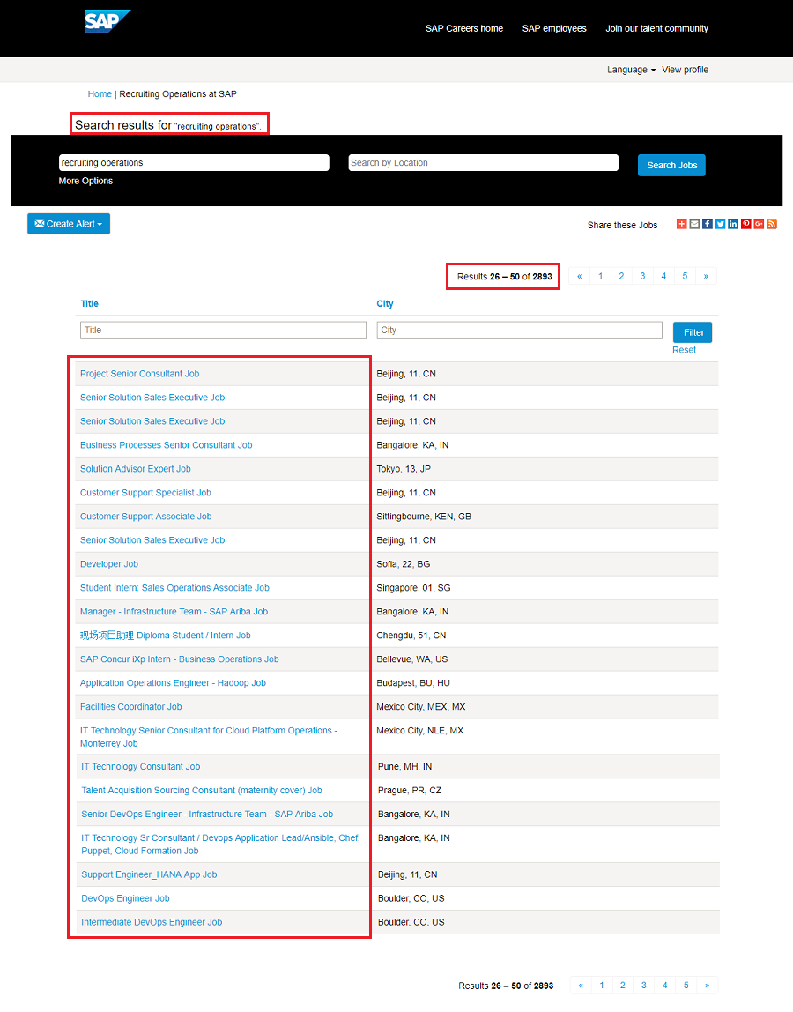Go to page 1 in the top pagination

click(601, 276)
